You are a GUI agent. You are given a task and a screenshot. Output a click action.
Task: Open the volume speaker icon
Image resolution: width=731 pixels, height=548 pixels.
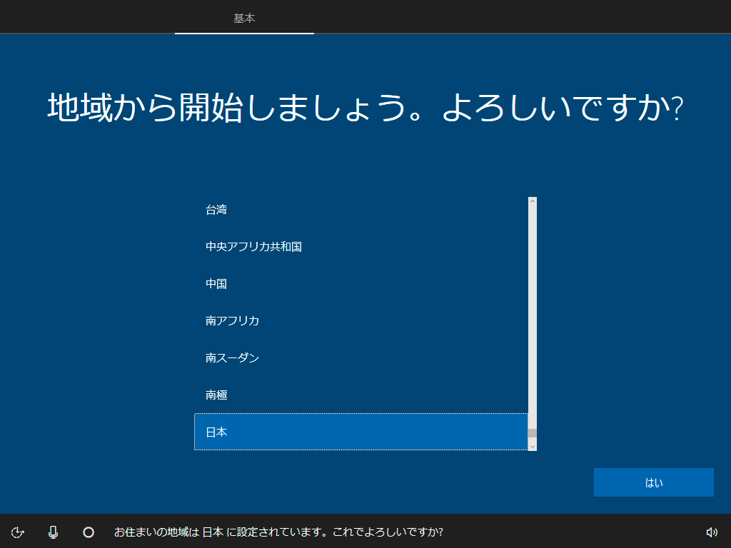(x=711, y=532)
